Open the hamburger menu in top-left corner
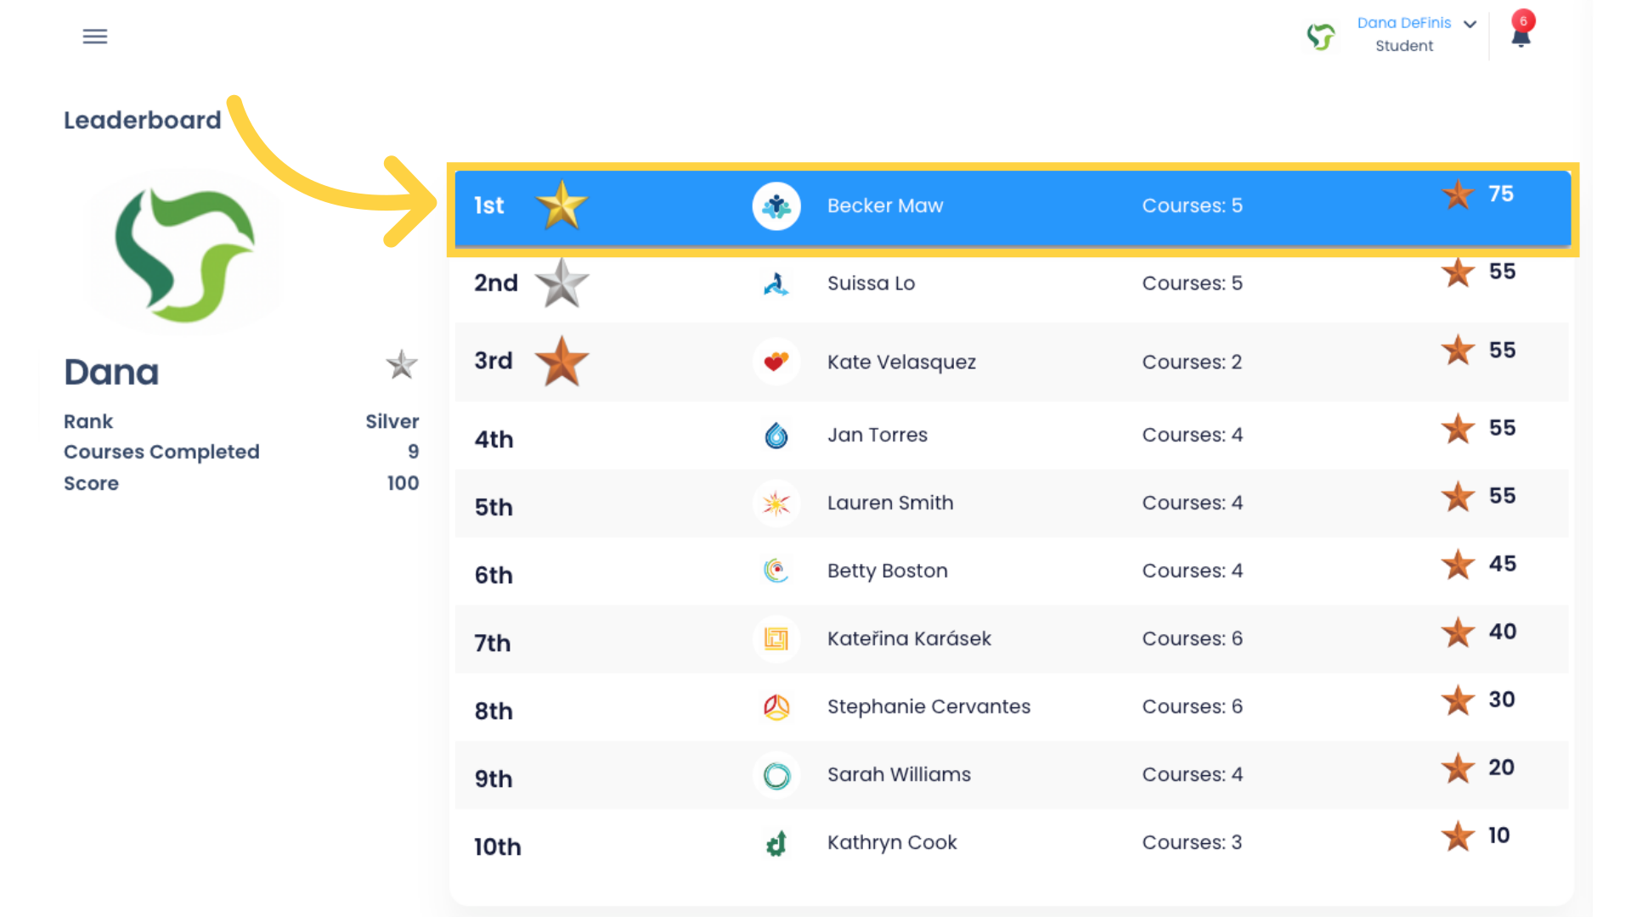Screen dimensions: 1631x917 (95, 36)
